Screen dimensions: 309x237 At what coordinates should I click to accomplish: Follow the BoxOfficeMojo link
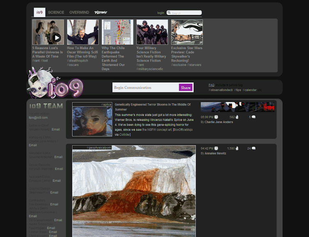click(183, 130)
